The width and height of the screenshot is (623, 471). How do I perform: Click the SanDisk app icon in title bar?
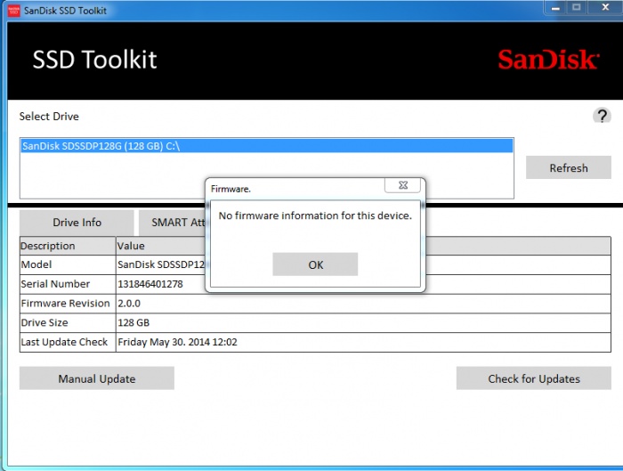click(12, 9)
